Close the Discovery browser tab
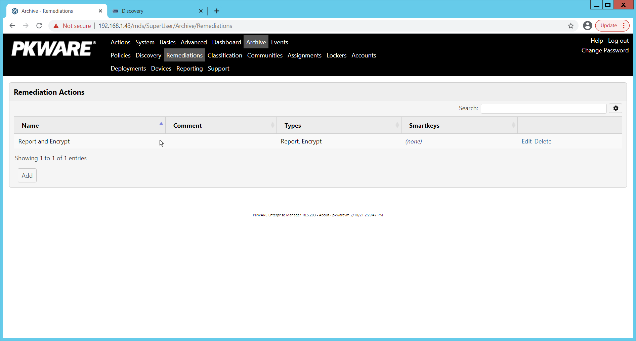636x341 pixels. (201, 11)
